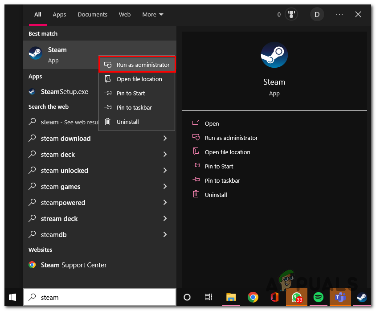Switch to the Documents search tab
Image resolution: width=376 pixels, height=311 pixels.
pyautogui.click(x=92, y=14)
